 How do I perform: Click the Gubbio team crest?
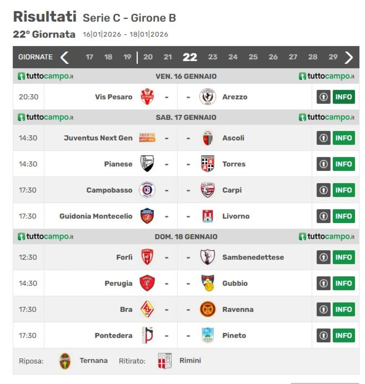208,283
